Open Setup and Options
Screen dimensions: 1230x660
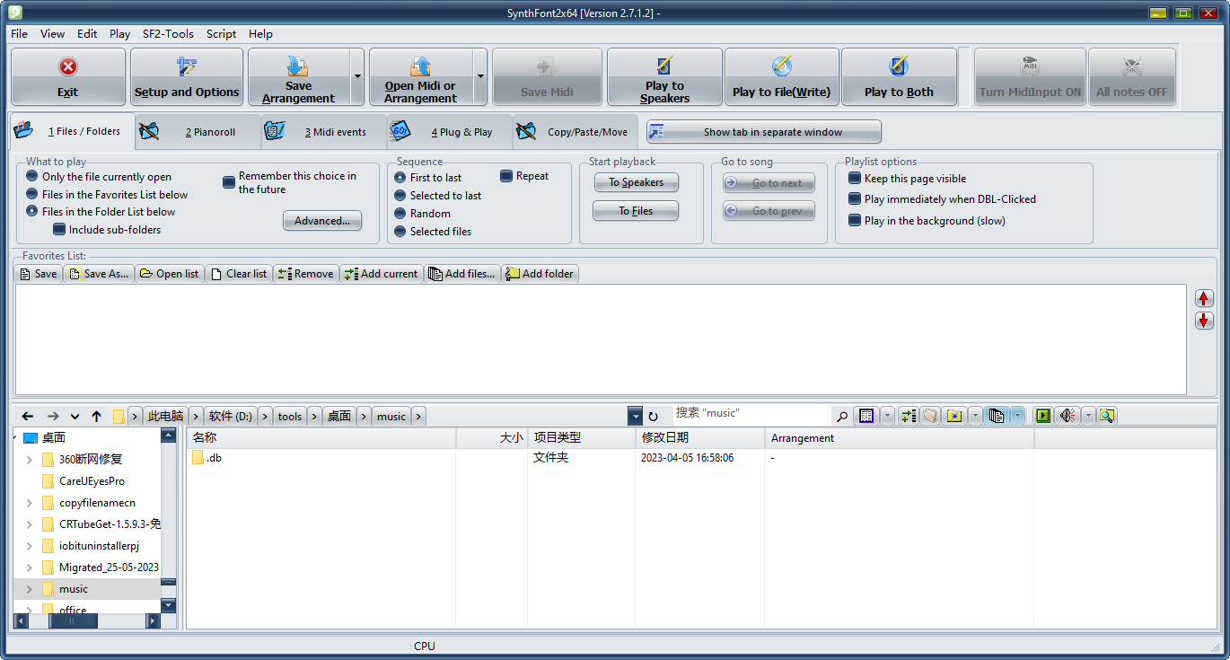pyautogui.click(x=187, y=77)
